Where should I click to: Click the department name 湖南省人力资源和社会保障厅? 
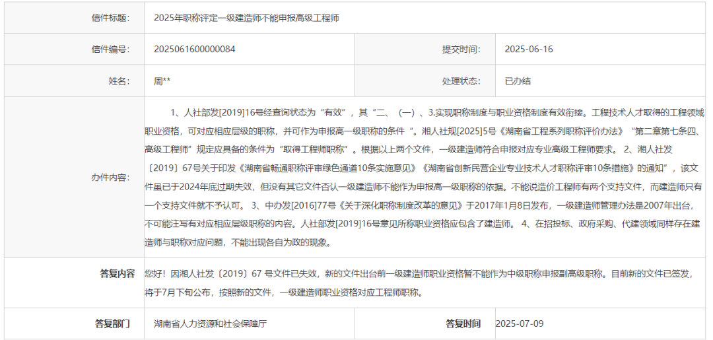(210, 323)
